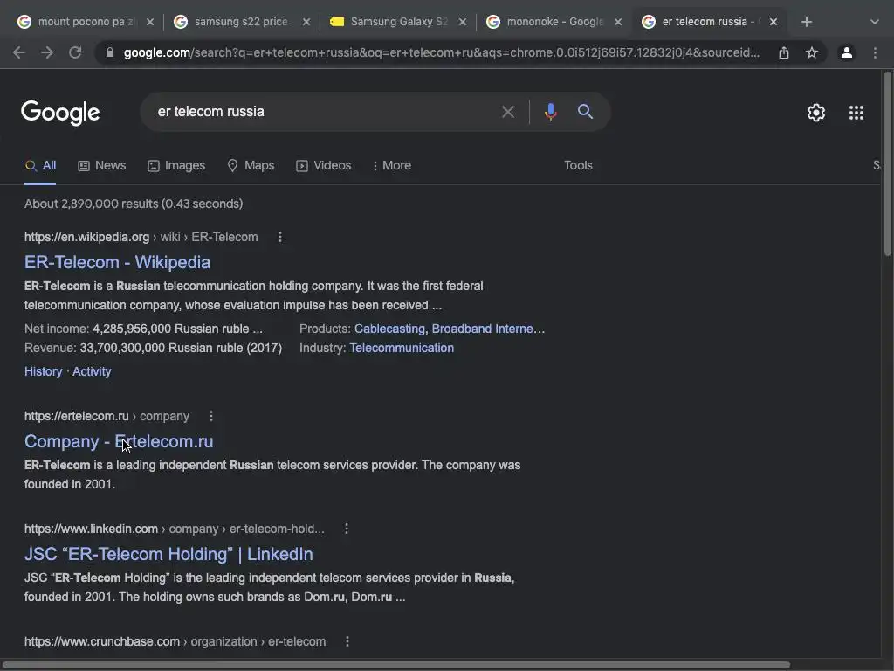
Task: Open the News results tab
Action: point(101,165)
